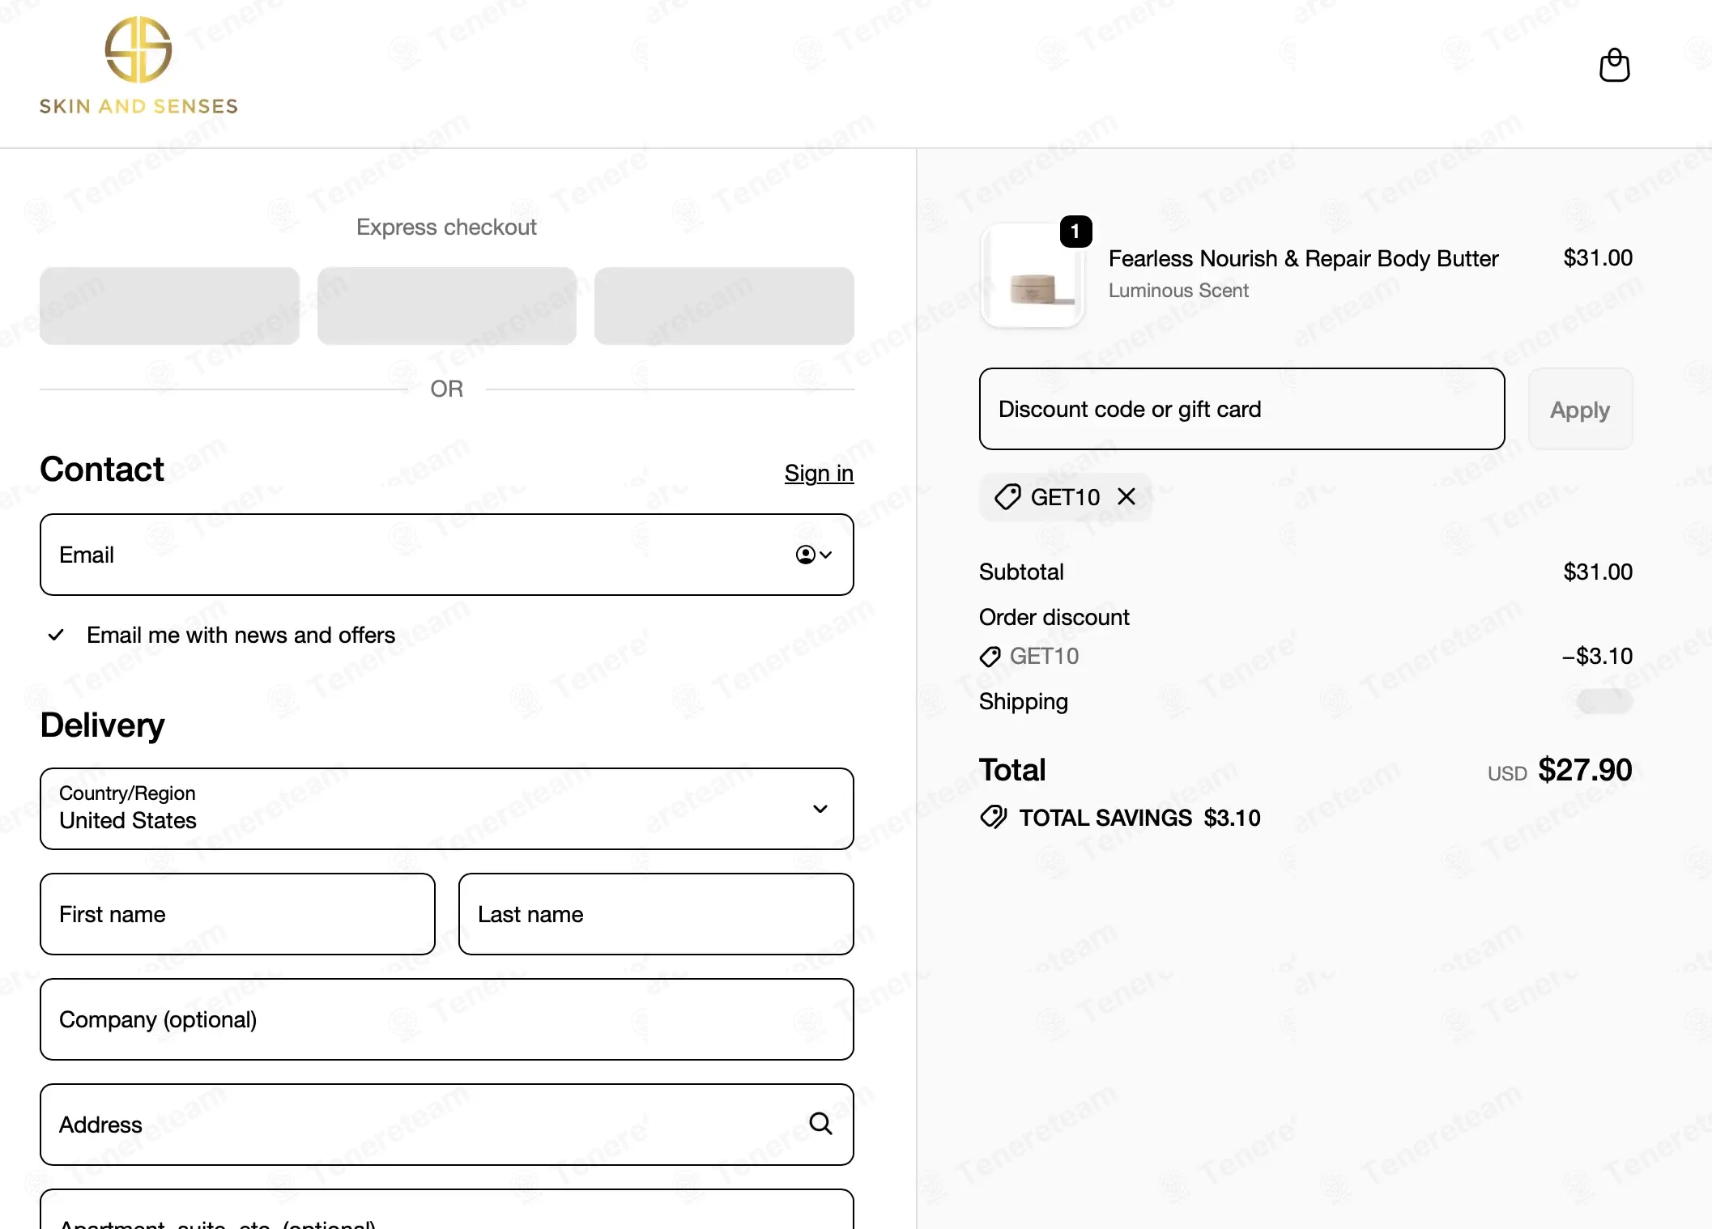Click the GET10 tag icon under Order discount

pos(990,657)
